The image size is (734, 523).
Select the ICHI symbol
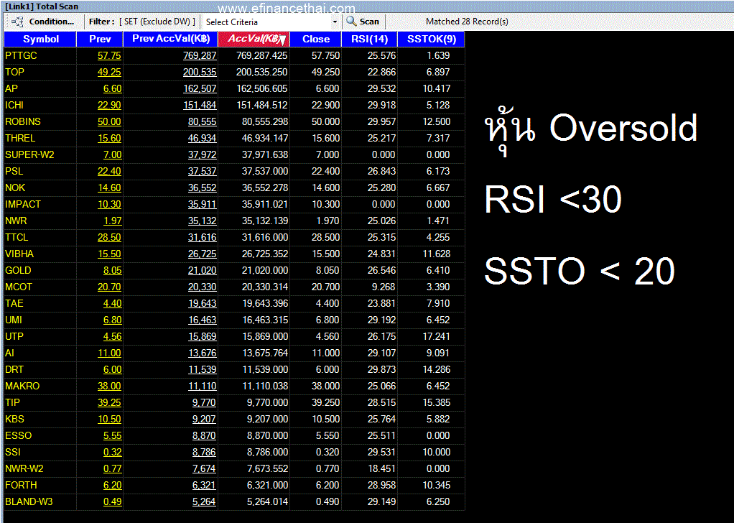[14, 106]
